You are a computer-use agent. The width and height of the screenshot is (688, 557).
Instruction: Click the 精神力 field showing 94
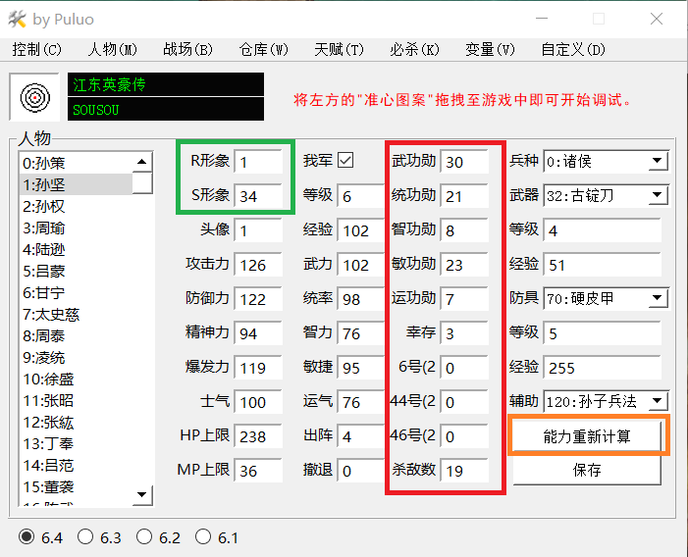coord(258,333)
